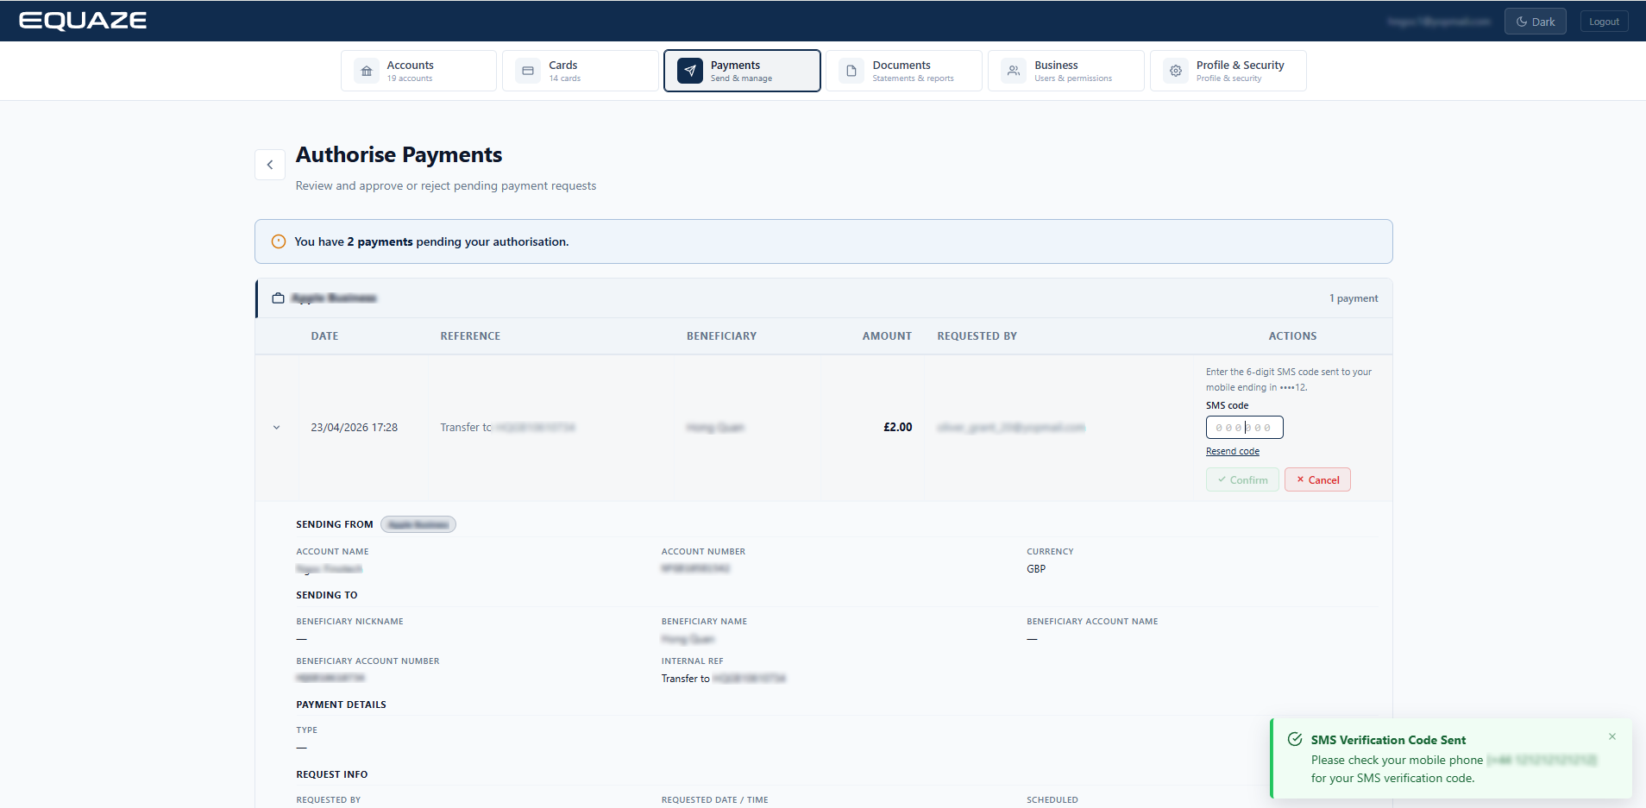Dismiss the SMS Verification Code Sent toast
1646x808 pixels.
click(1612, 736)
